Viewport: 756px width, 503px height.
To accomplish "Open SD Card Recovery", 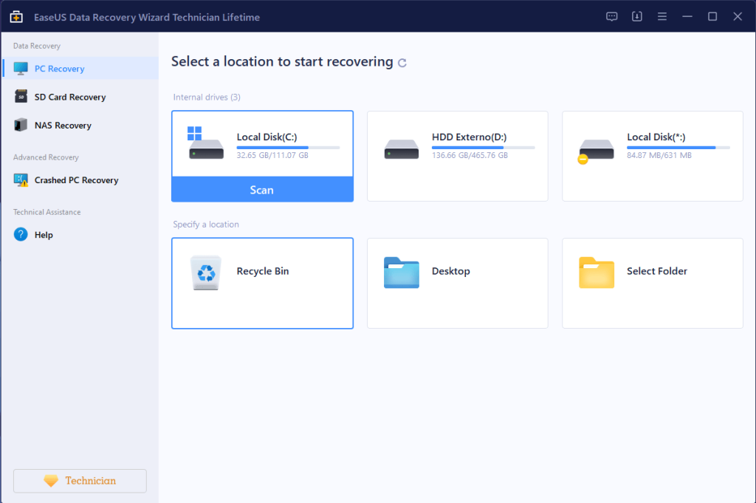I will point(80,97).
